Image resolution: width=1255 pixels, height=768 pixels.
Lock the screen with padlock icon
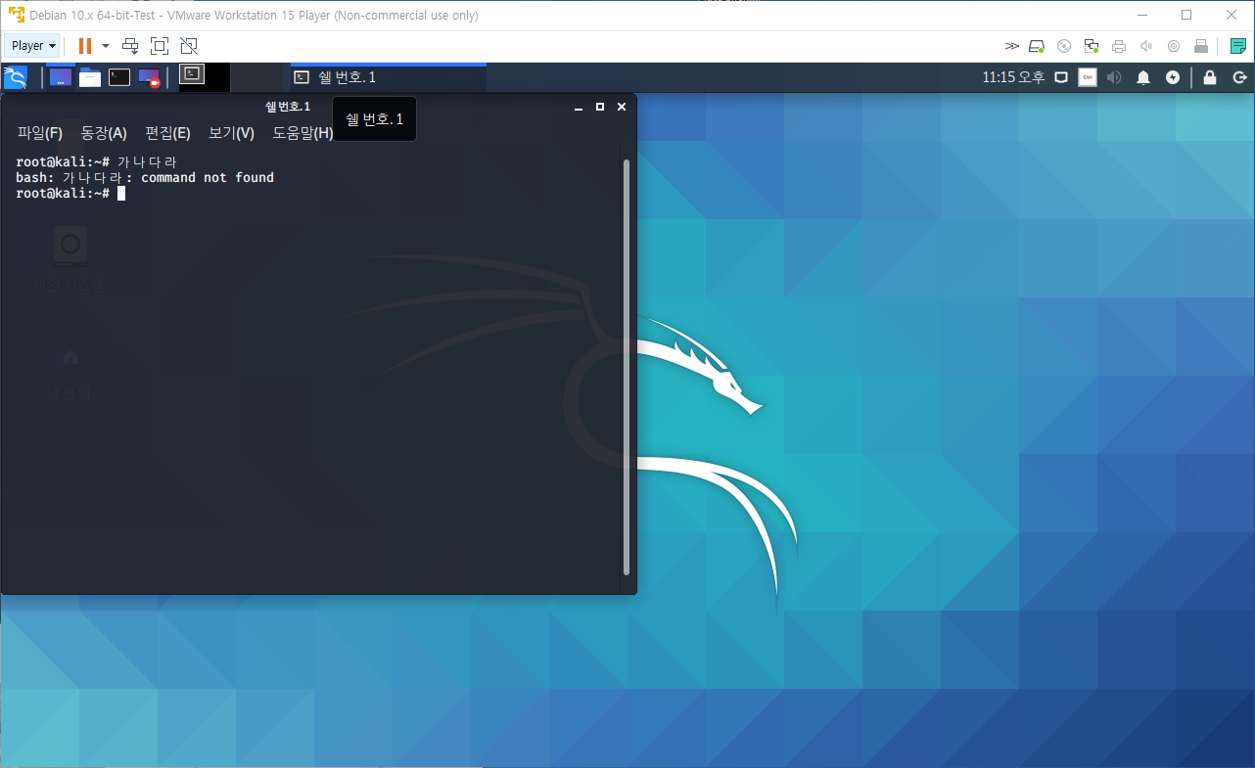click(x=1210, y=77)
